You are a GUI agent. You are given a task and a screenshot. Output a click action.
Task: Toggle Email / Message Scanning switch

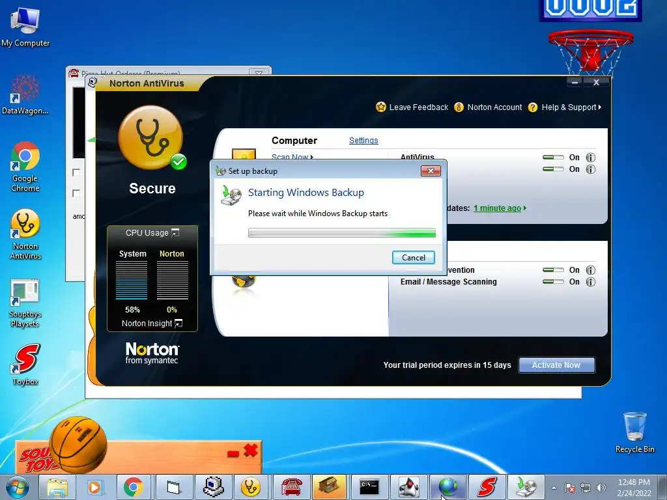tap(553, 282)
